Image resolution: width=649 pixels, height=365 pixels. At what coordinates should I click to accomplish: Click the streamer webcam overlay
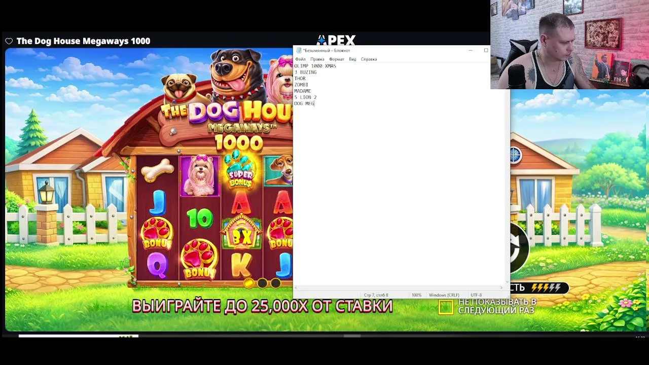pos(569,45)
